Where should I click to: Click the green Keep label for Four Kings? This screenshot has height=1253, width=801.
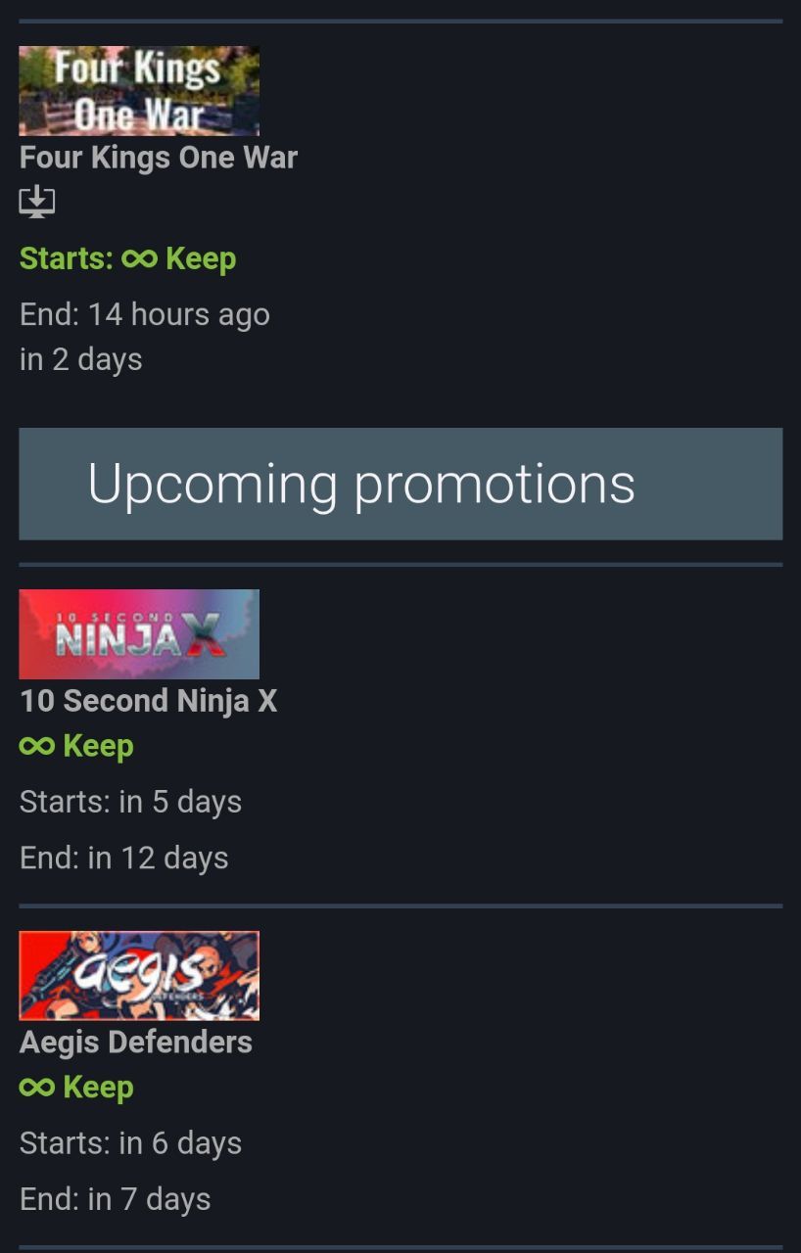pos(201,259)
